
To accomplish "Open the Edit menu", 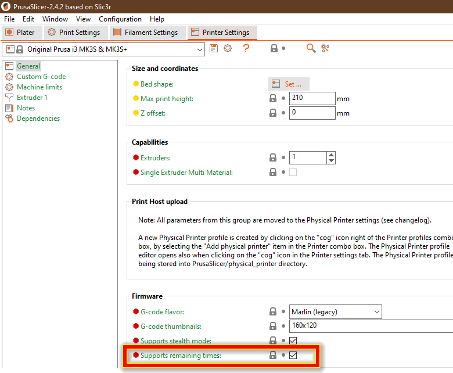I will pos(28,19).
